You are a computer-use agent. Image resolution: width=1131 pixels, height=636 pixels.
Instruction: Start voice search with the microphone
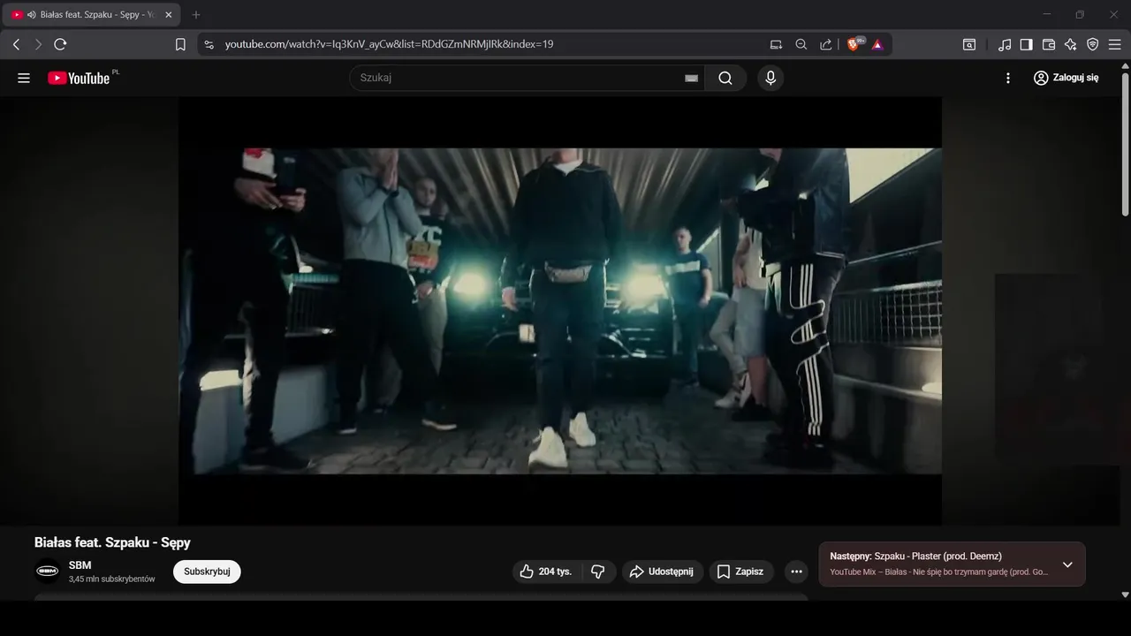point(770,78)
